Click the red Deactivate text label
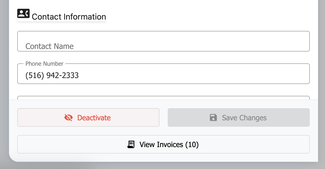This screenshot has height=169, width=325. 94,118
